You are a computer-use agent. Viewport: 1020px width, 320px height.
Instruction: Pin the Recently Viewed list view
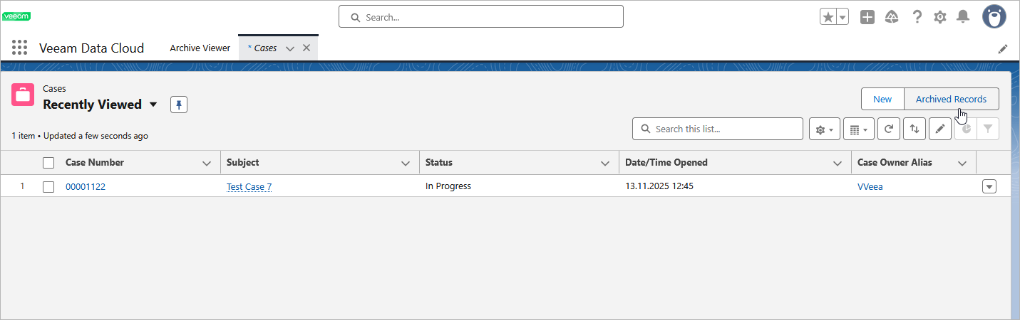[x=179, y=105]
